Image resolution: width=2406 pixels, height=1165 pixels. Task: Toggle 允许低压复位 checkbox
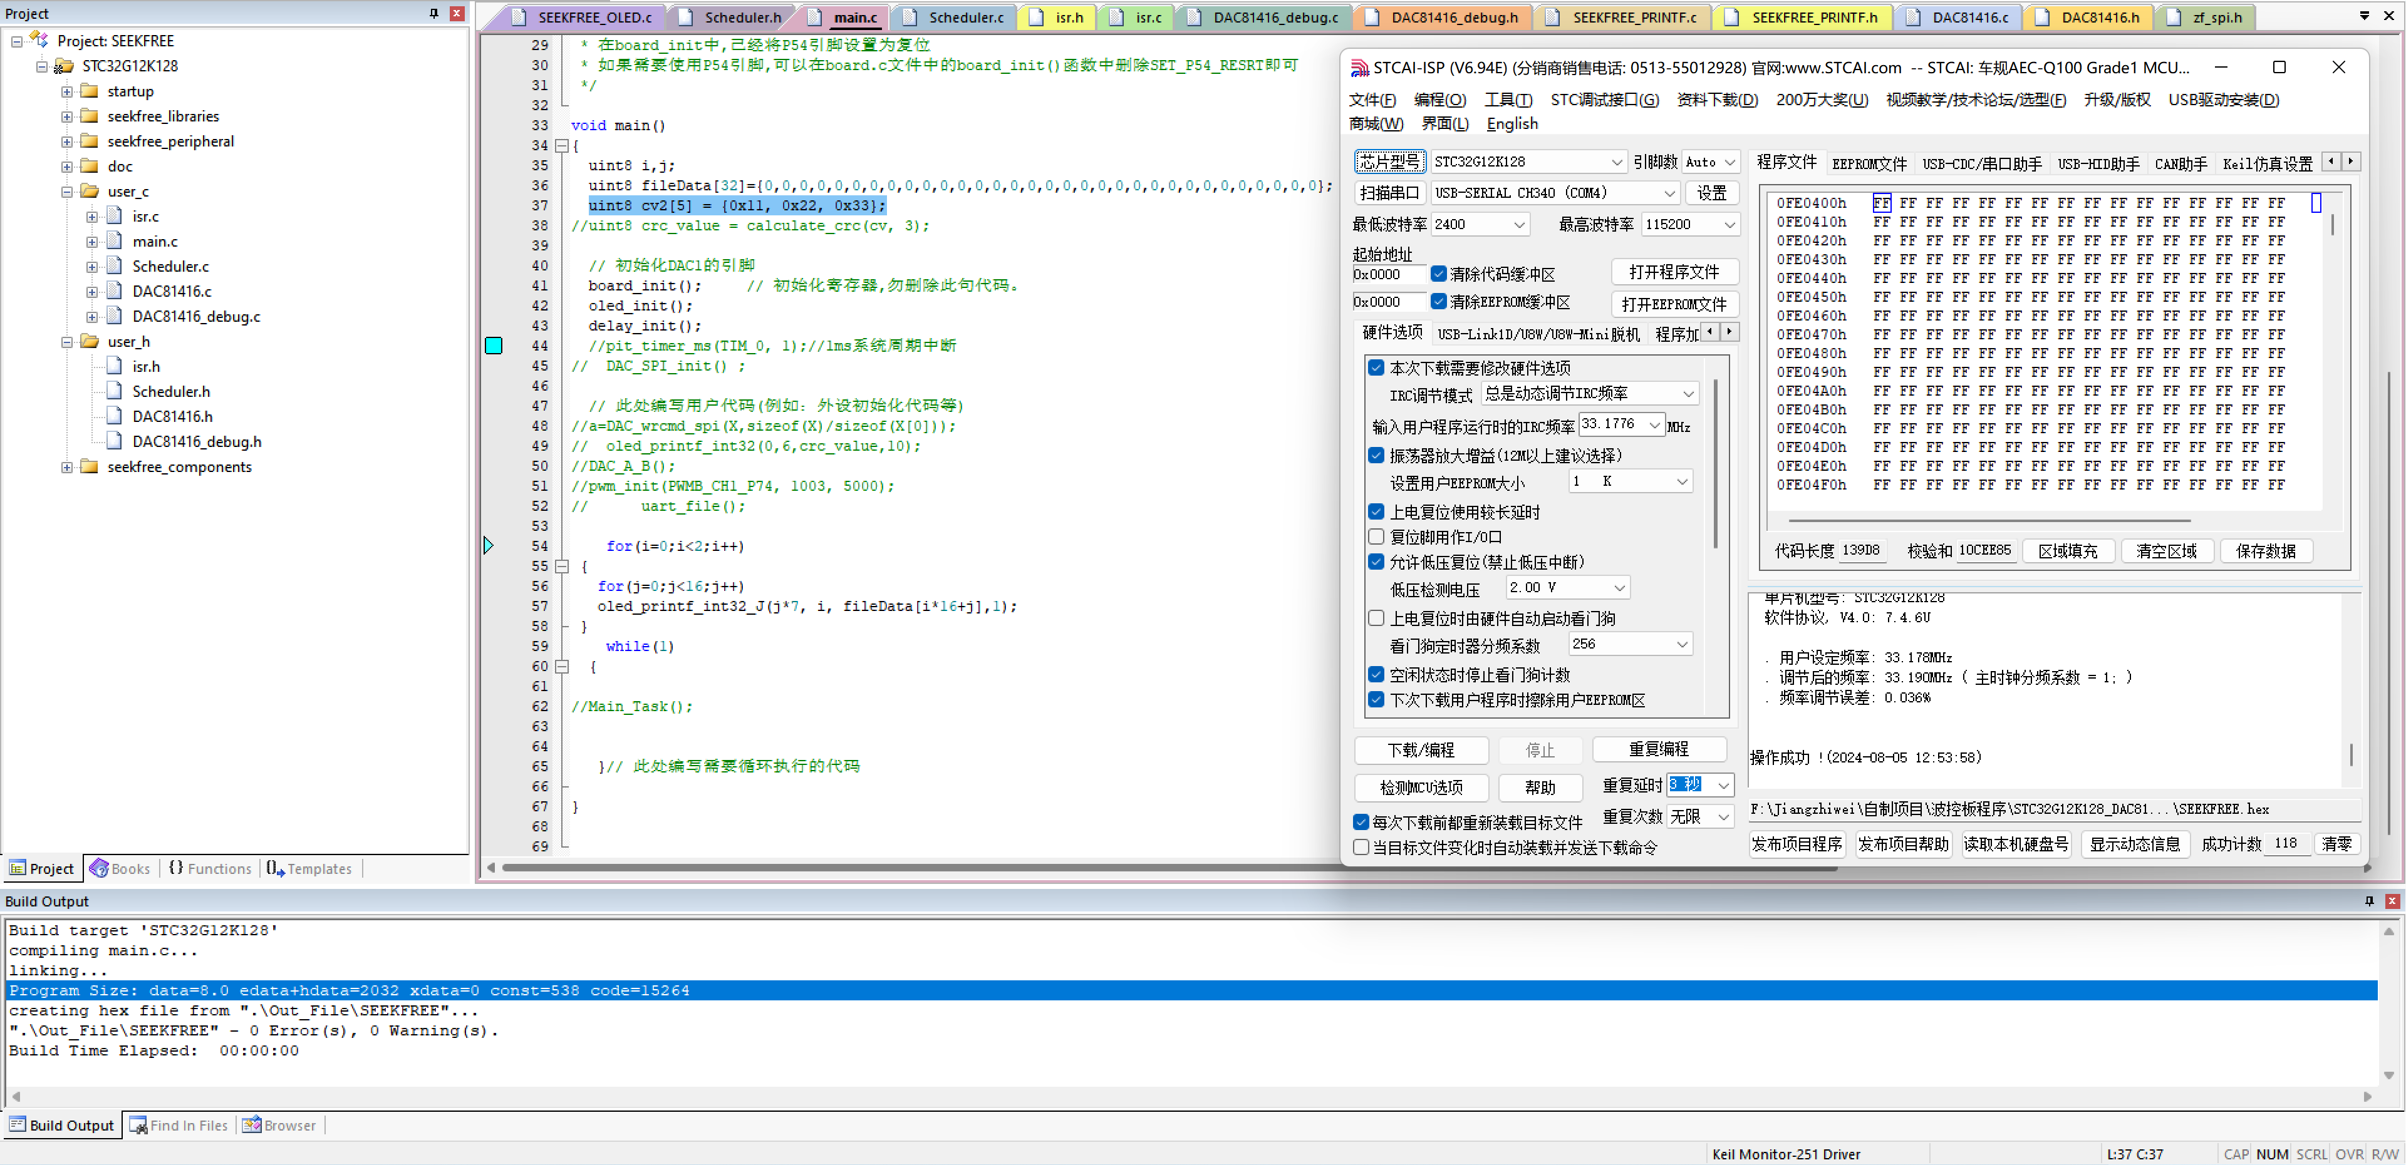pyautogui.click(x=1377, y=561)
